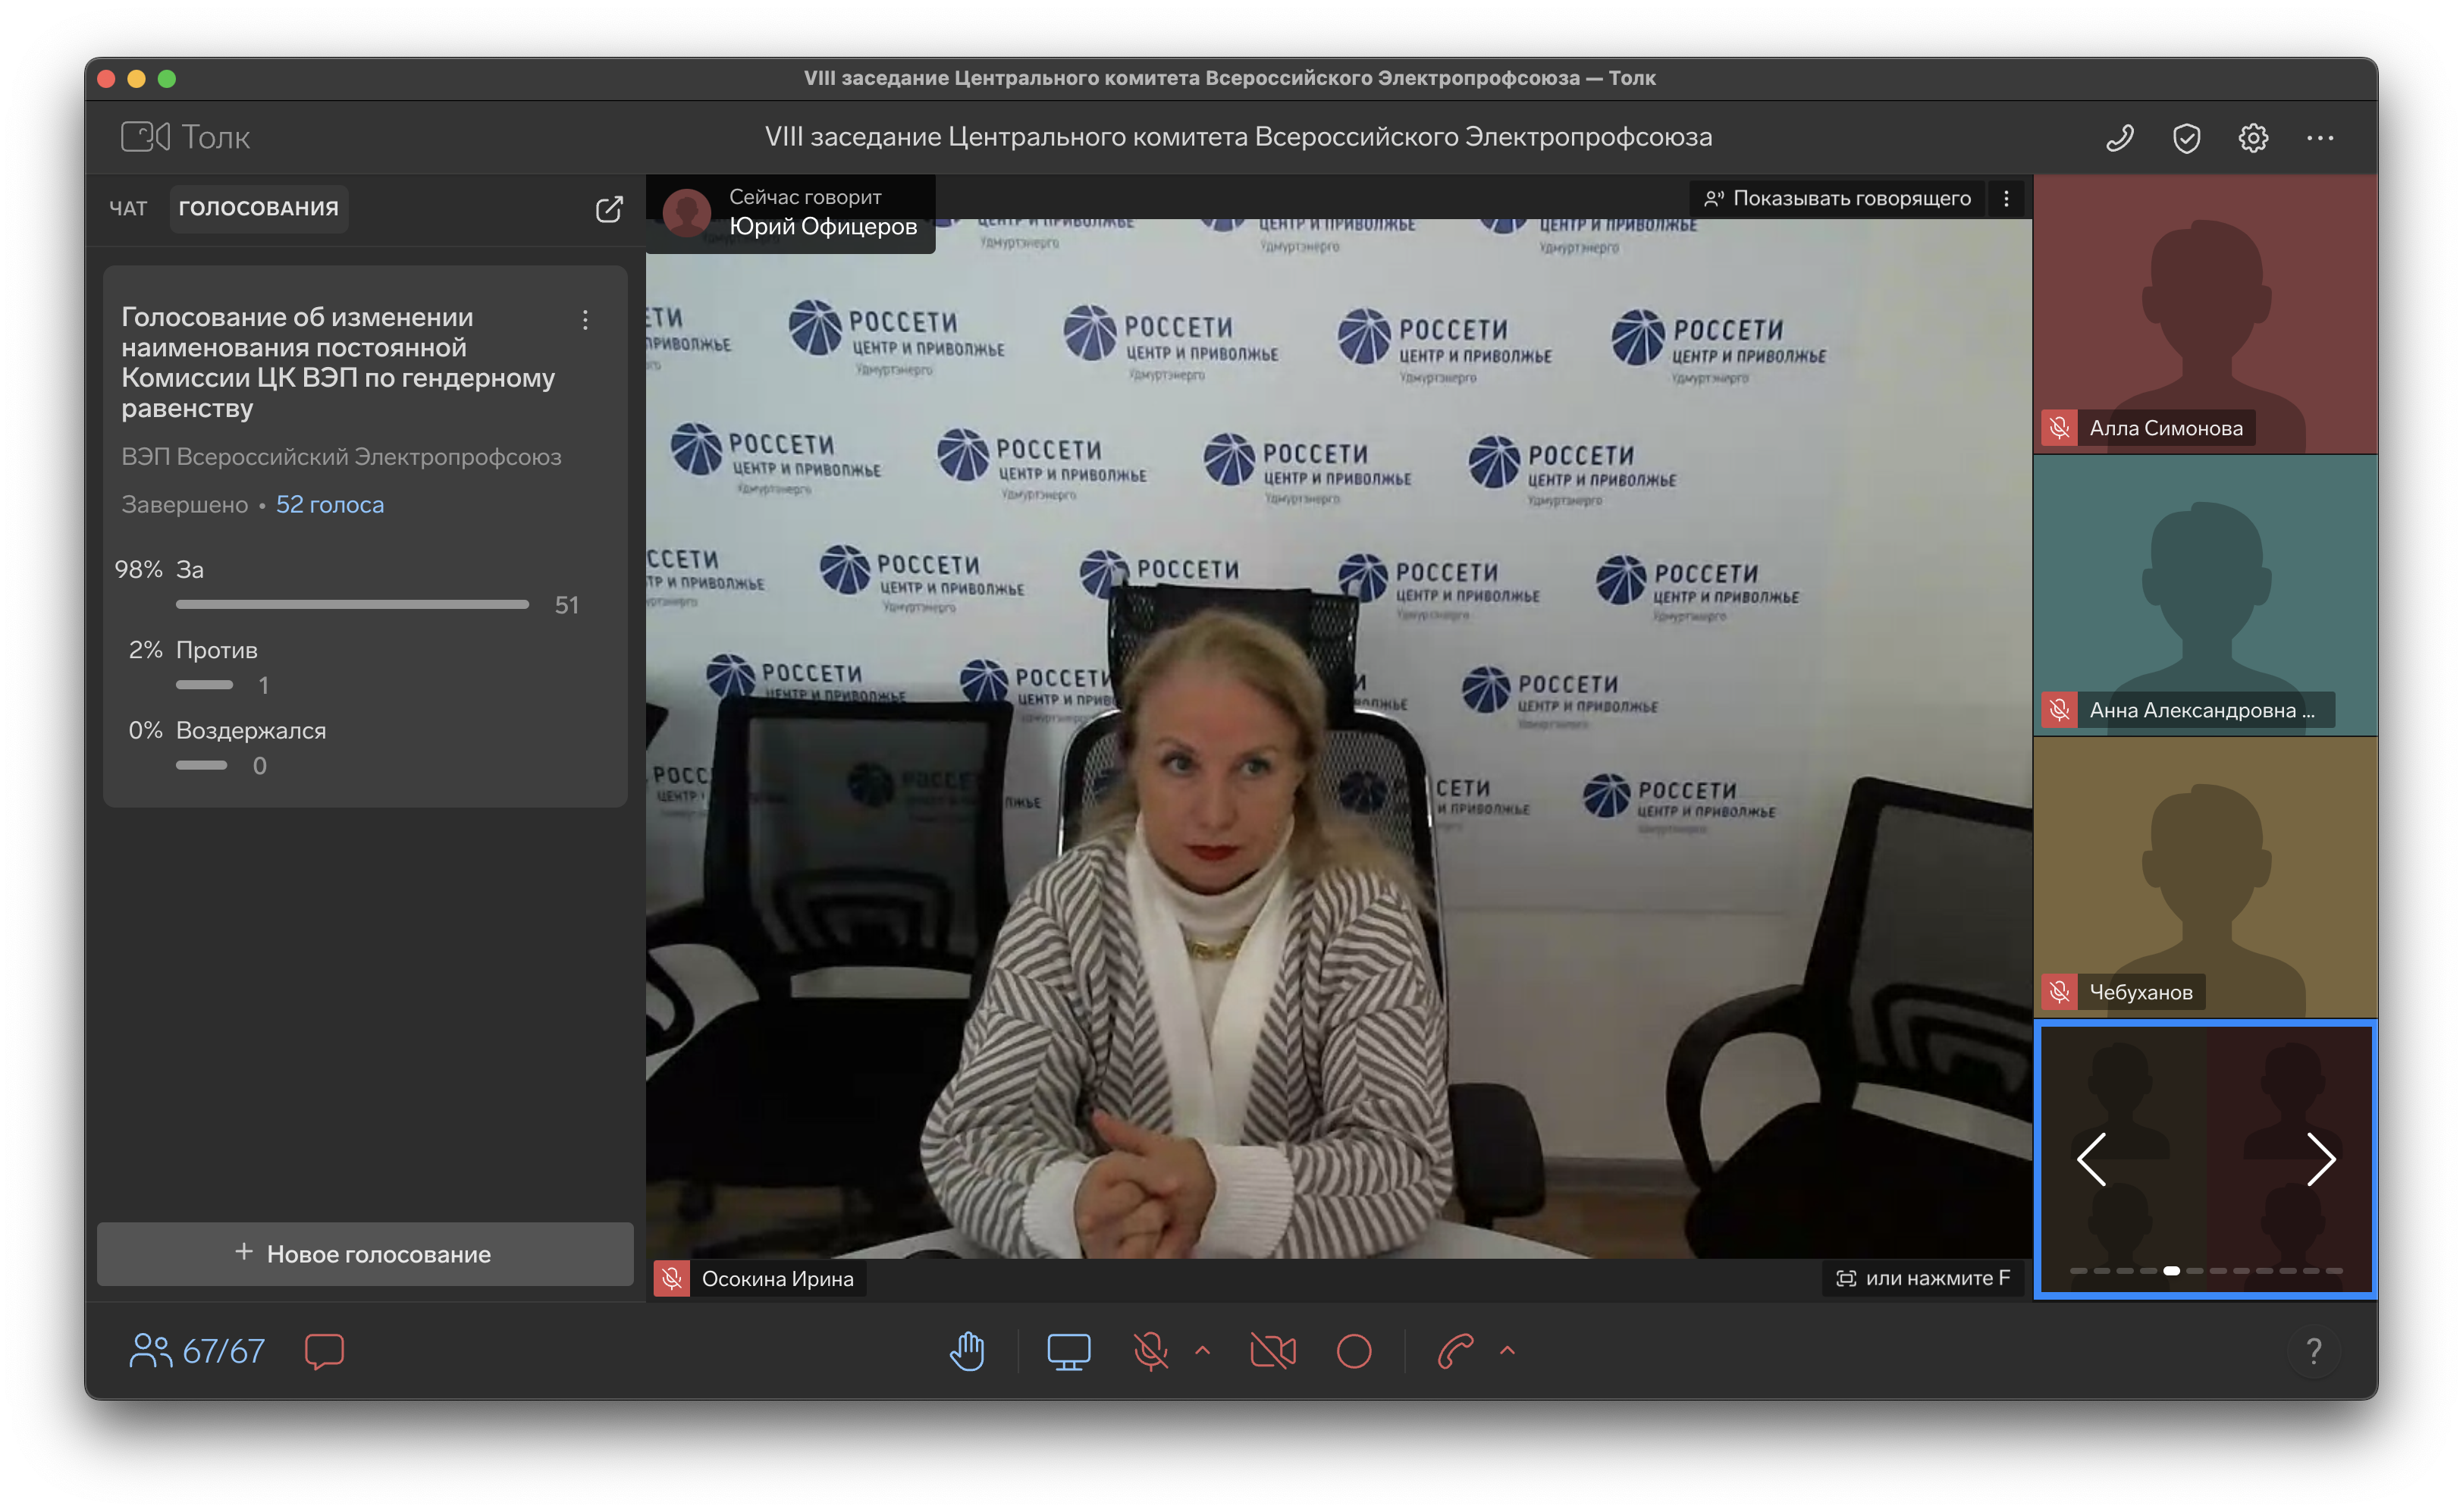Click Юрий Офицеров speaker avatar
This screenshot has width=2463, height=1512.
pos(687,212)
